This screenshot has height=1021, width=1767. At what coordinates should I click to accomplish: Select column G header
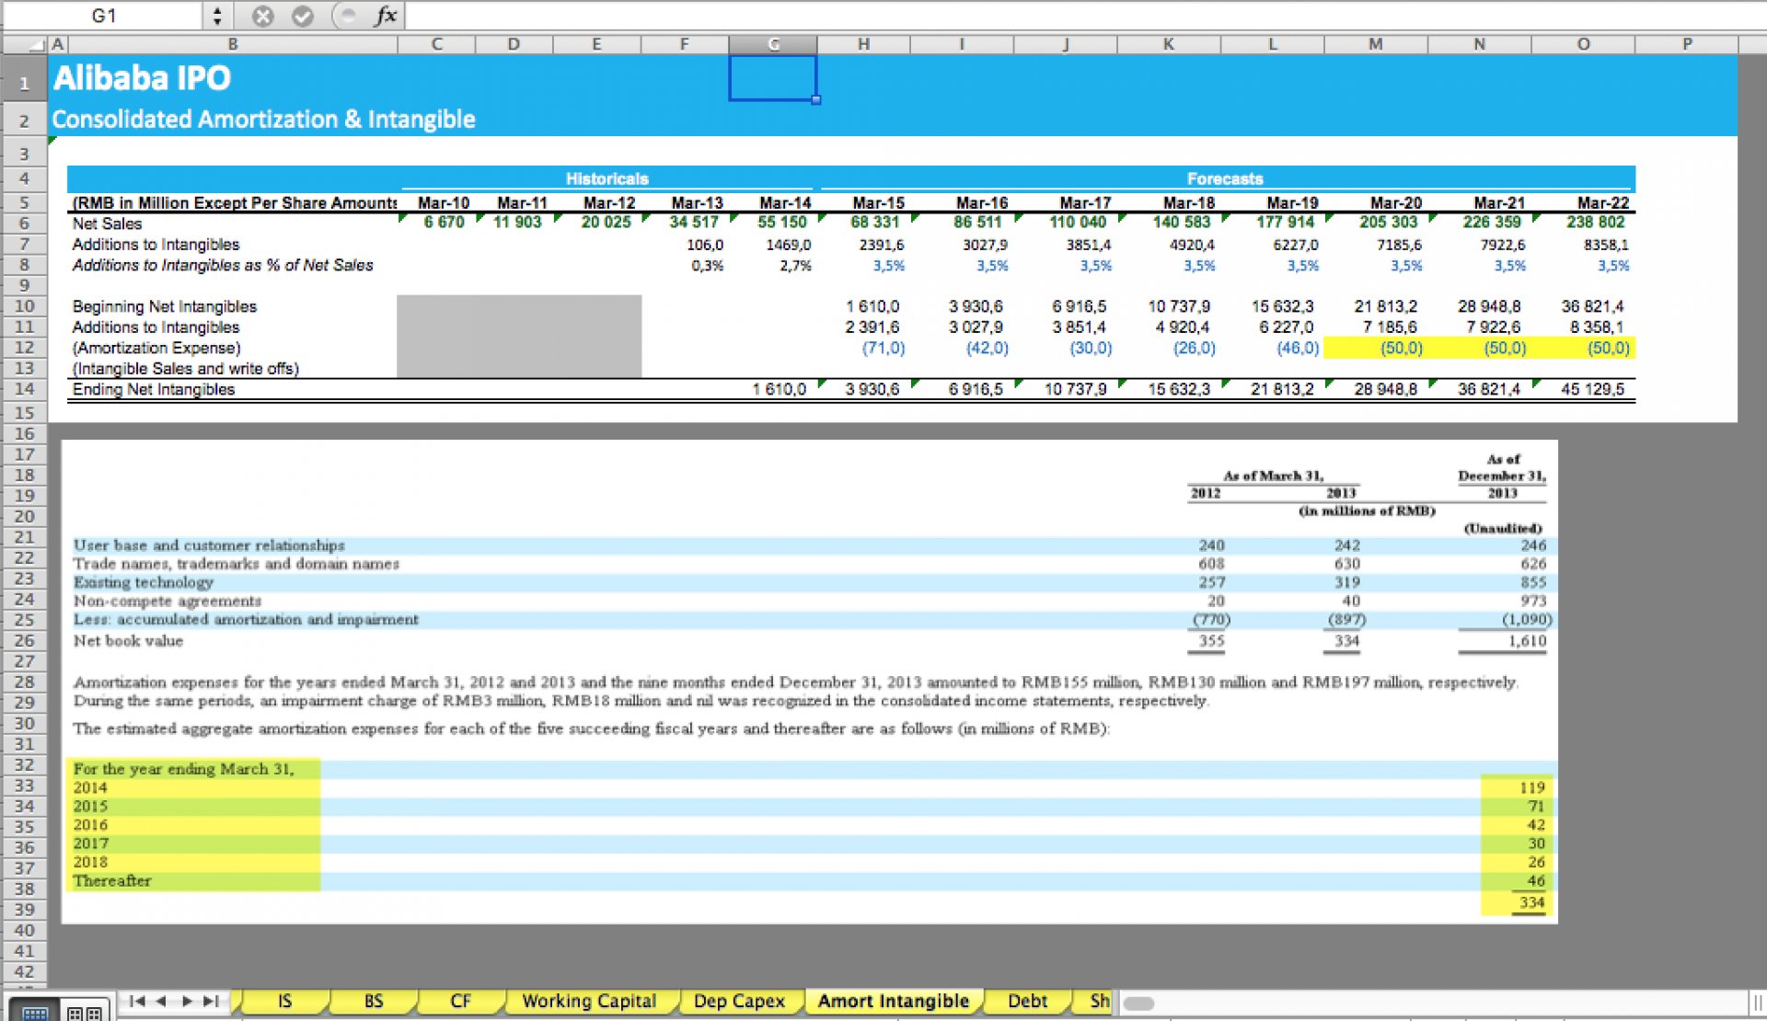pos(772,44)
